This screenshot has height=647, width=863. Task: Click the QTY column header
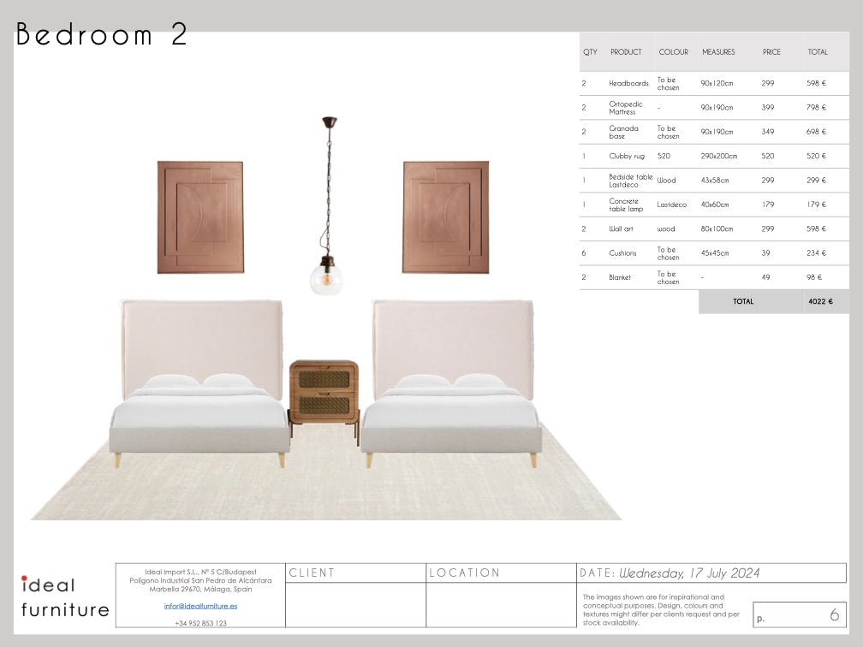pos(590,51)
